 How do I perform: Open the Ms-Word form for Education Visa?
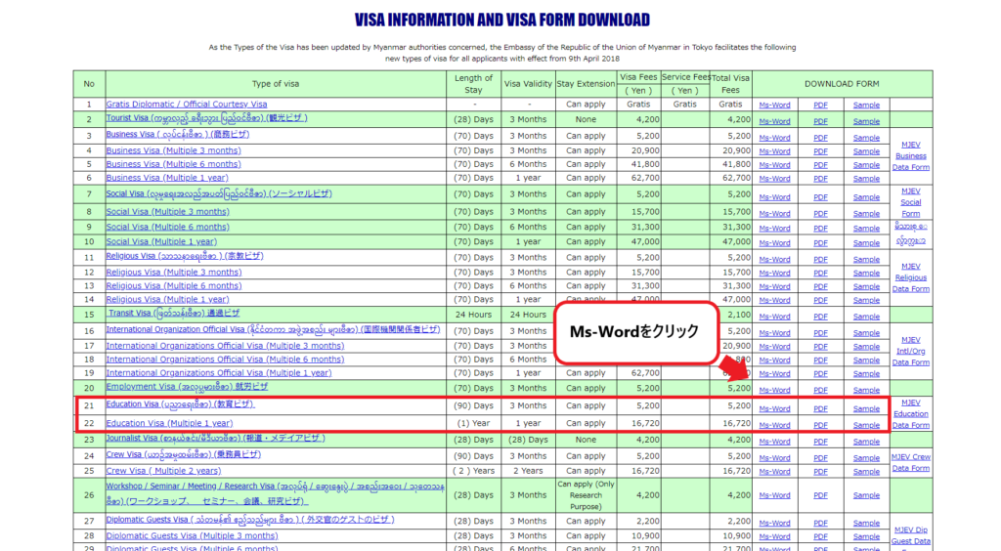[774, 408]
